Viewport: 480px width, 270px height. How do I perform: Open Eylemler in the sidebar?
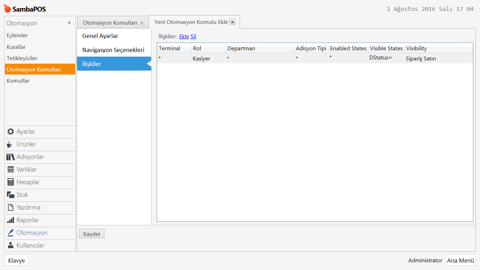point(40,36)
